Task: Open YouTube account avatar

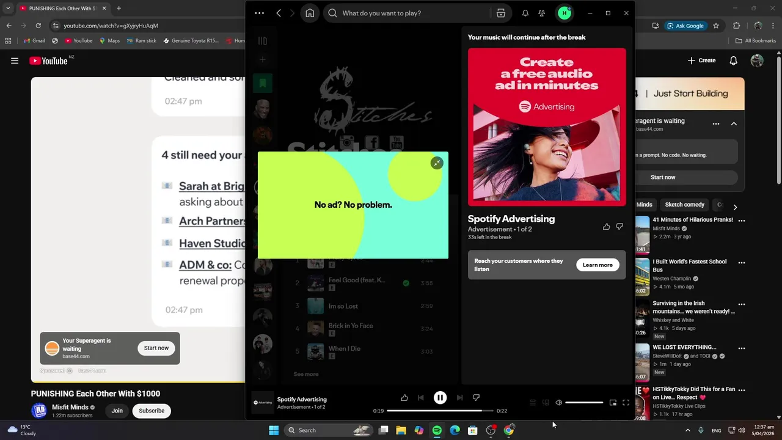Action: pyautogui.click(x=757, y=61)
